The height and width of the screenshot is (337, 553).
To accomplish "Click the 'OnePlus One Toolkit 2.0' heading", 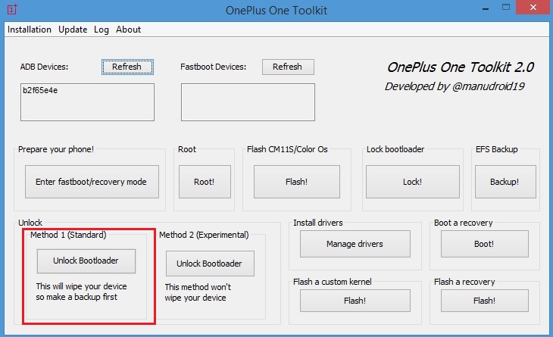I will click(x=461, y=67).
